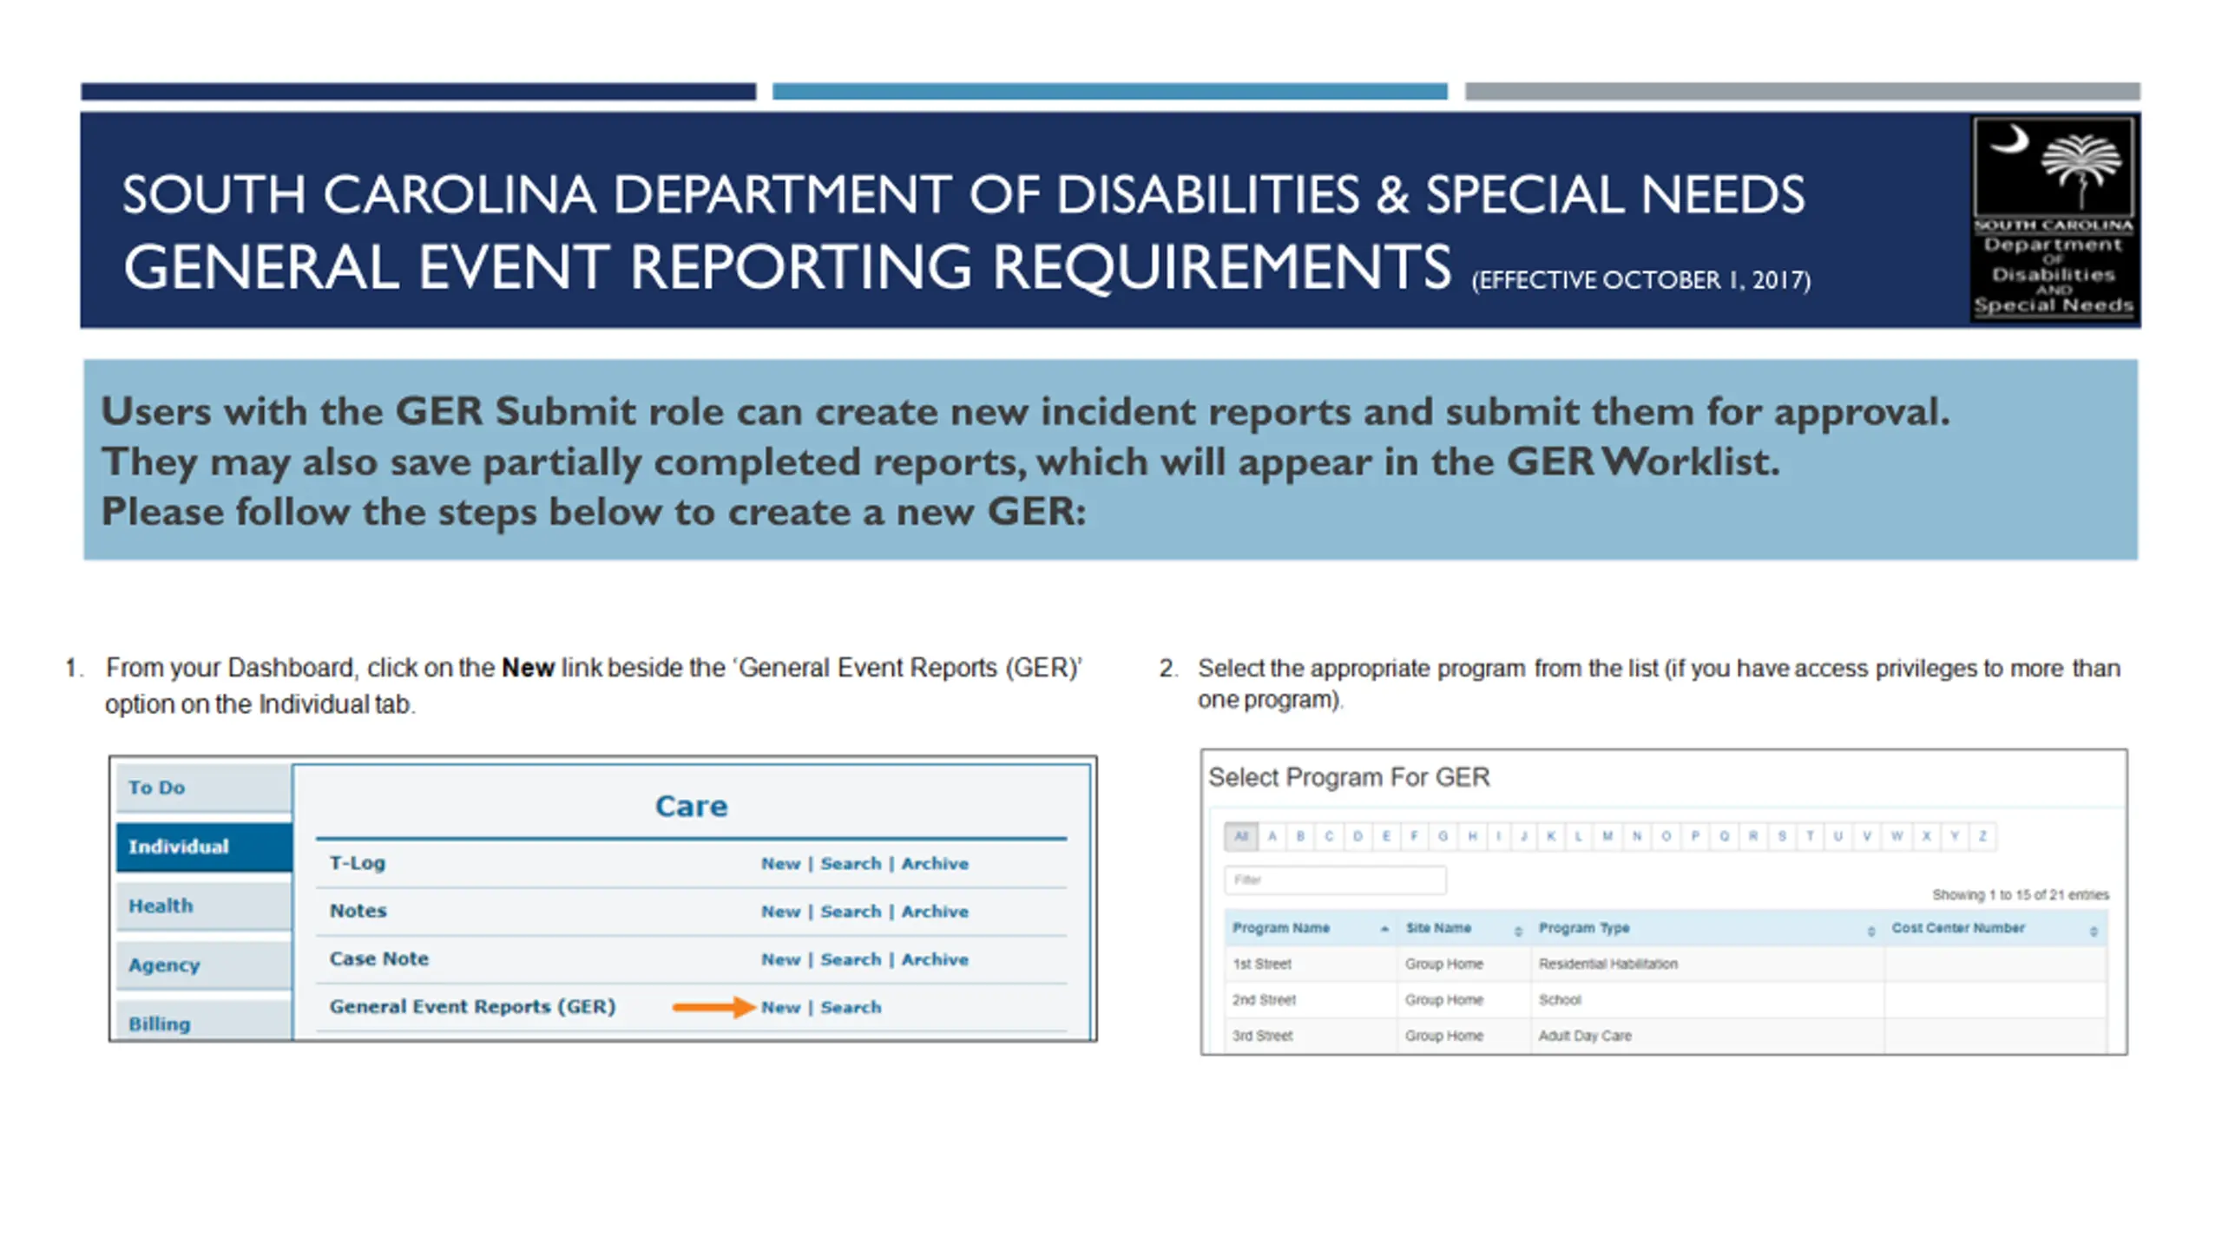2222x1249 pixels.
Task: Filter programs by letter S
Action: (x=1782, y=836)
